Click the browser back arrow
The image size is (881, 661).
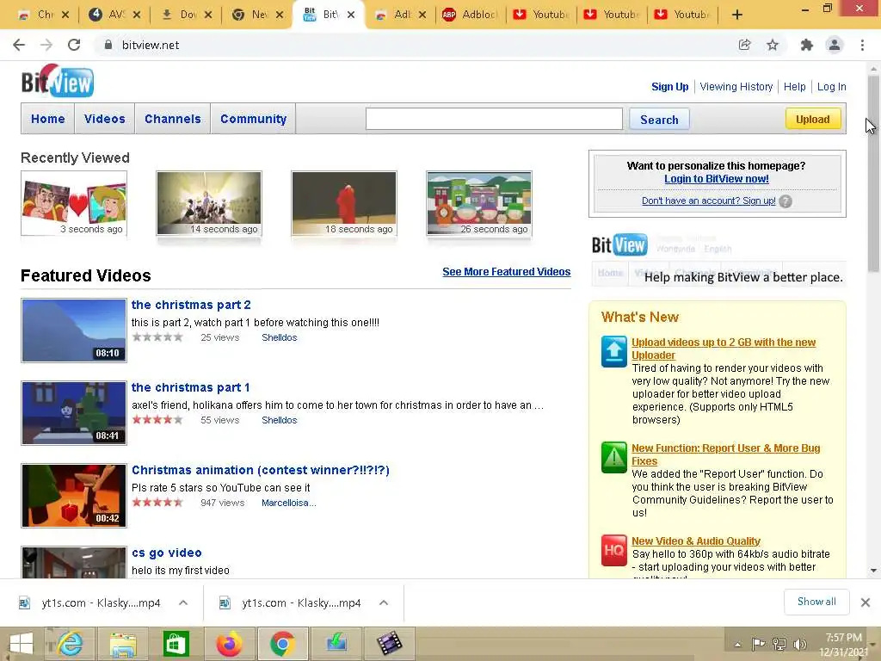[19, 45]
